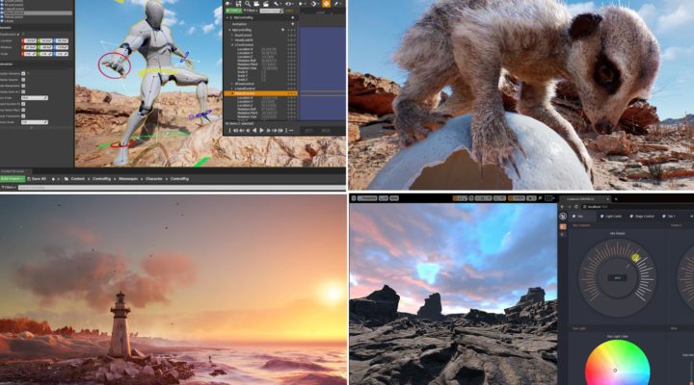This screenshot has width=694, height=385.
Task: Click the round logo icon beside Sky tab
Action: pos(563,217)
